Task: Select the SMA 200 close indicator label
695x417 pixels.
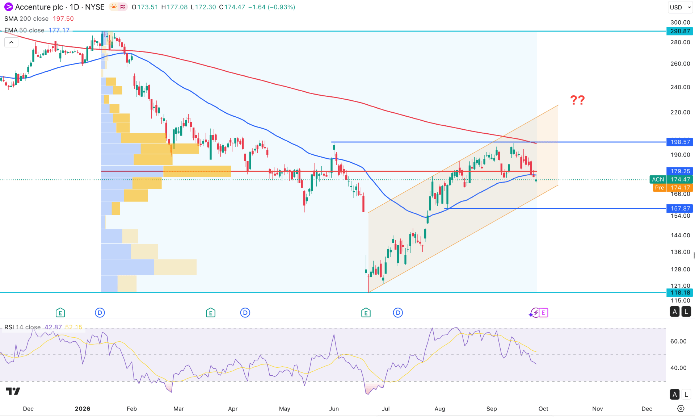Action: coord(26,18)
